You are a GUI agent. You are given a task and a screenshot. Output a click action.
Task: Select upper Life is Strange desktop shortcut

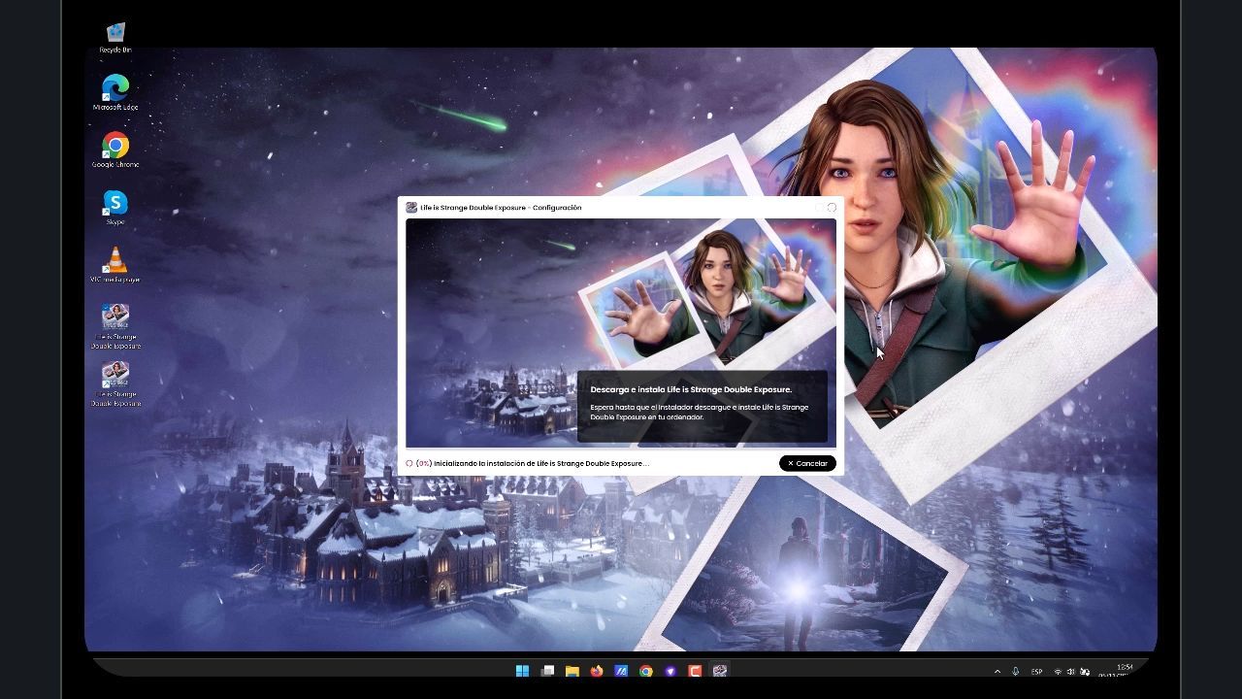pyautogui.click(x=116, y=326)
